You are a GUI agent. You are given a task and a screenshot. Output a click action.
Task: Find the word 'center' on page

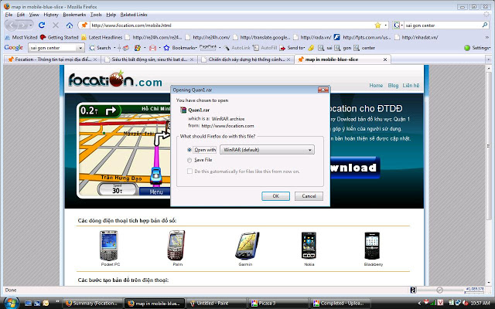[x=364, y=48]
